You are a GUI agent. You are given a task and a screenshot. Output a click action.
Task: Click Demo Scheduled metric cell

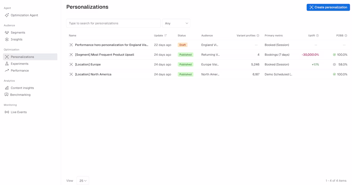pos(278,74)
